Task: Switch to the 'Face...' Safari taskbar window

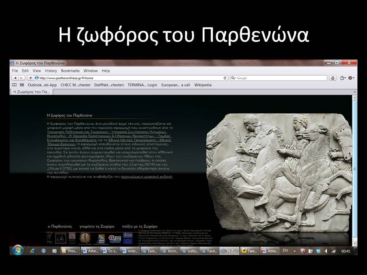Action: click(x=210, y=251)
